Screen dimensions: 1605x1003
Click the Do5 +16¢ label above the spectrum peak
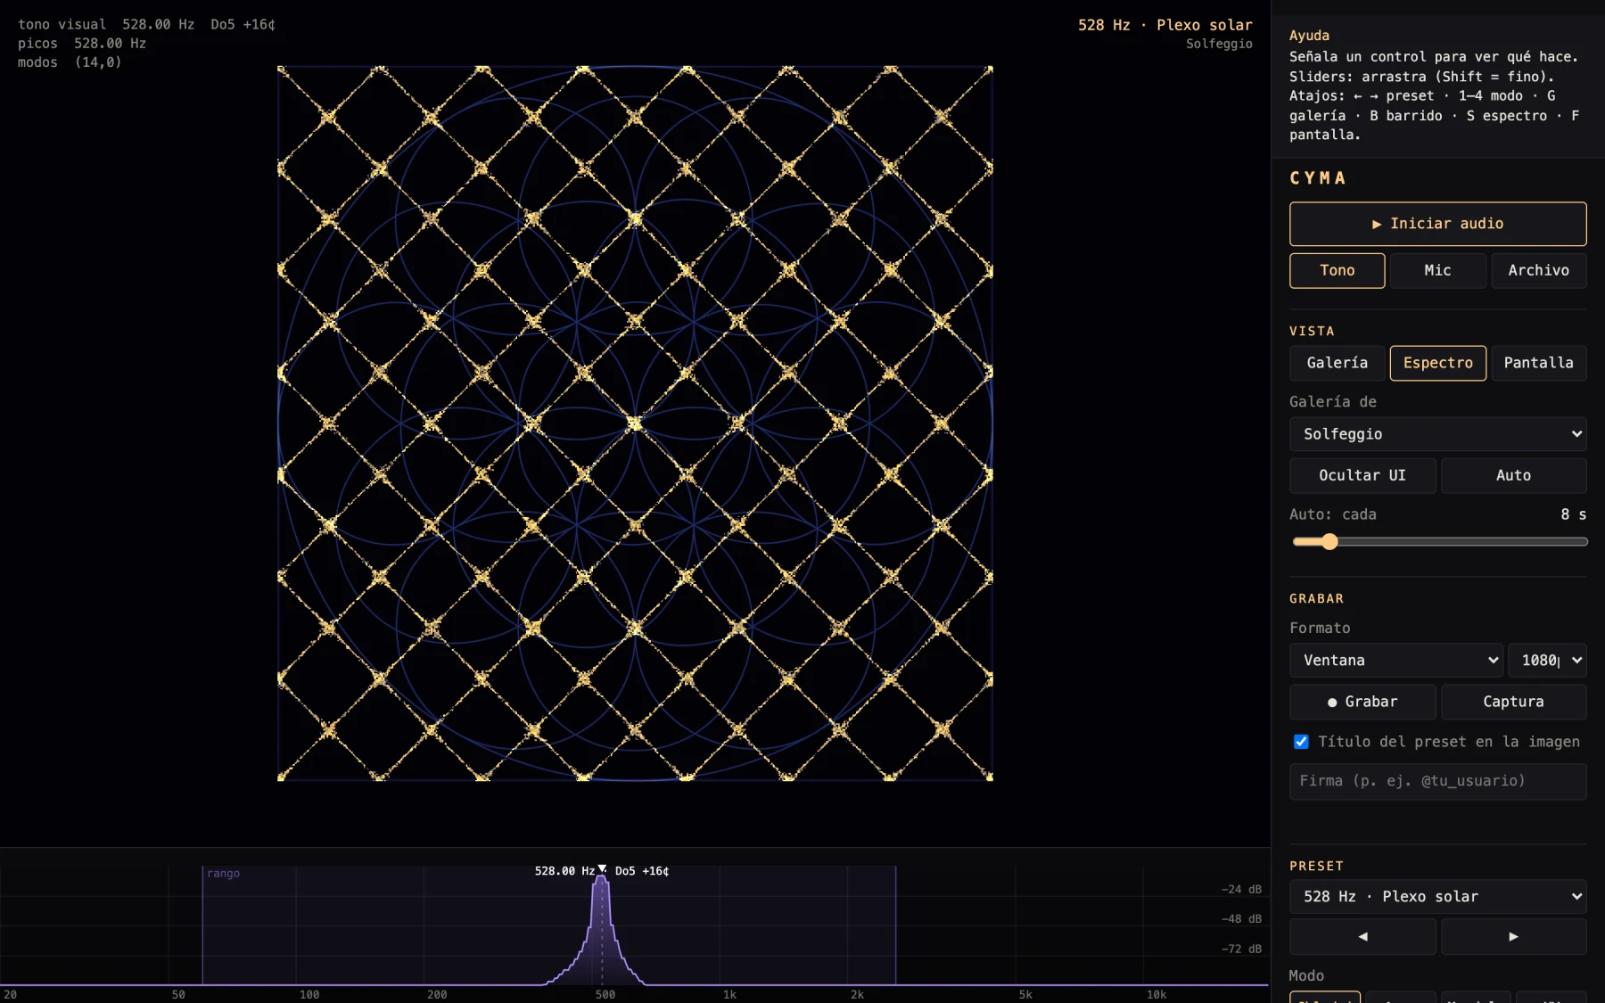pyautogui.click(x=642, y=871)
